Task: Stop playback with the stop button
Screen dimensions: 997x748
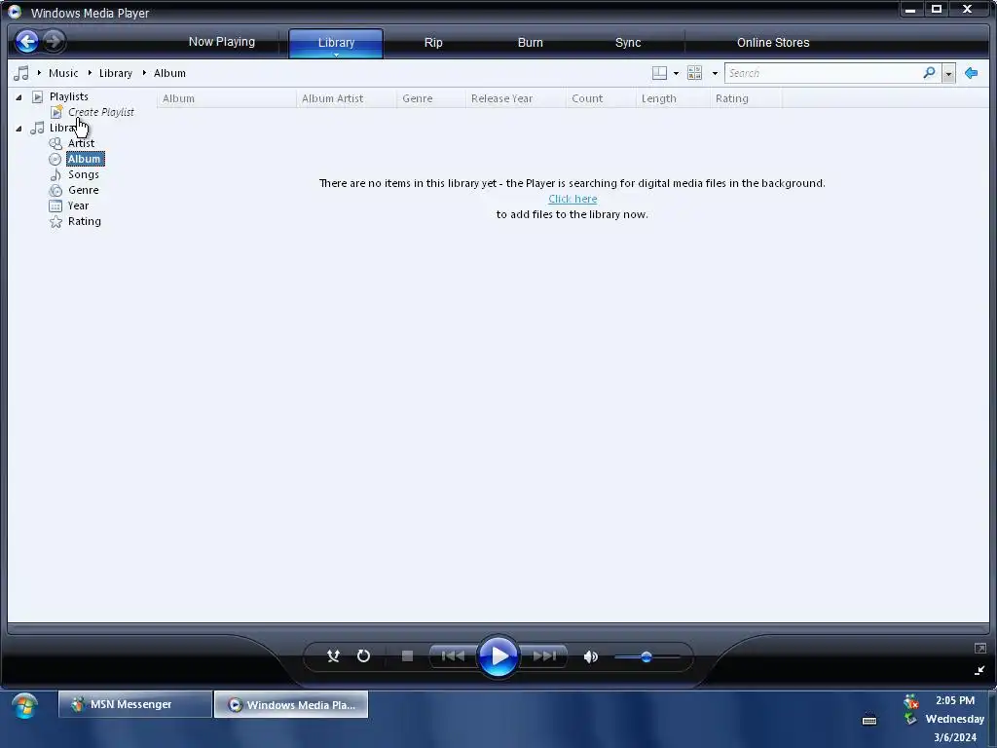Action: (408, 655)
